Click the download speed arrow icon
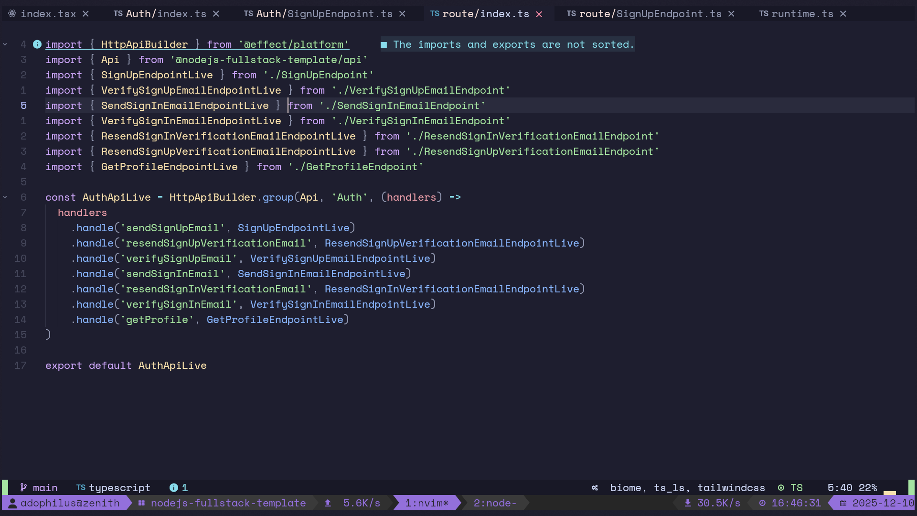917x516 pixels. tap(688, 503)
